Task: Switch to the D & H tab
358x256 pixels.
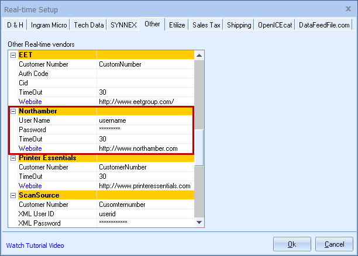Action: (x=15, y=25)
